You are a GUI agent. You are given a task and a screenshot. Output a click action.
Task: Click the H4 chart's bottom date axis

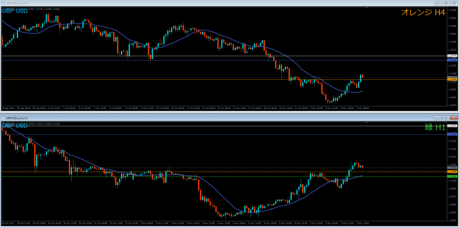tap(179, 108)
